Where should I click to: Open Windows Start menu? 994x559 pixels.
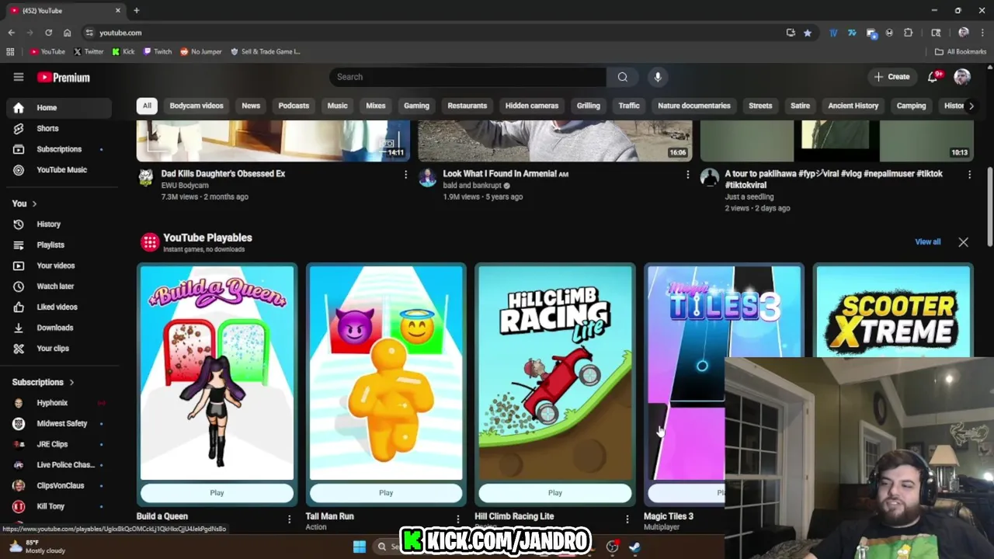[360, 547]
